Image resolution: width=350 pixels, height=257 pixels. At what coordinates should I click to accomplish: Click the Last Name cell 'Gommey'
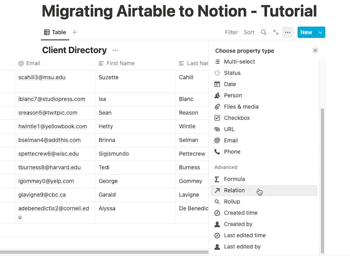pos(192,181)
